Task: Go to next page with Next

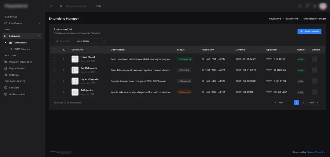Action: (314, 103)
